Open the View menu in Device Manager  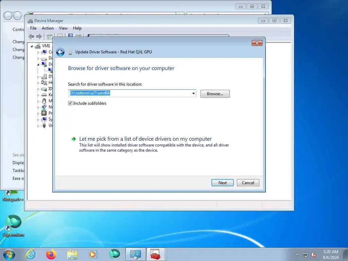[63, 28]
